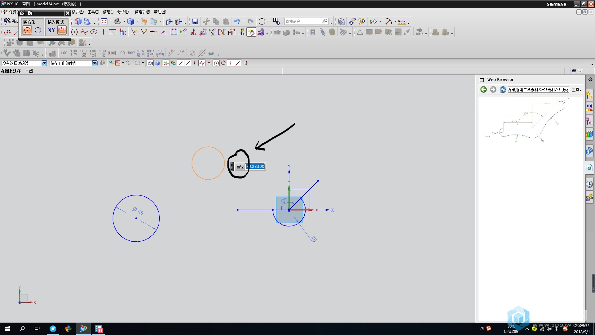Screen dimensions: 595x335
Task: Open circle dialog settings gear
Action: tap(22, 13)
